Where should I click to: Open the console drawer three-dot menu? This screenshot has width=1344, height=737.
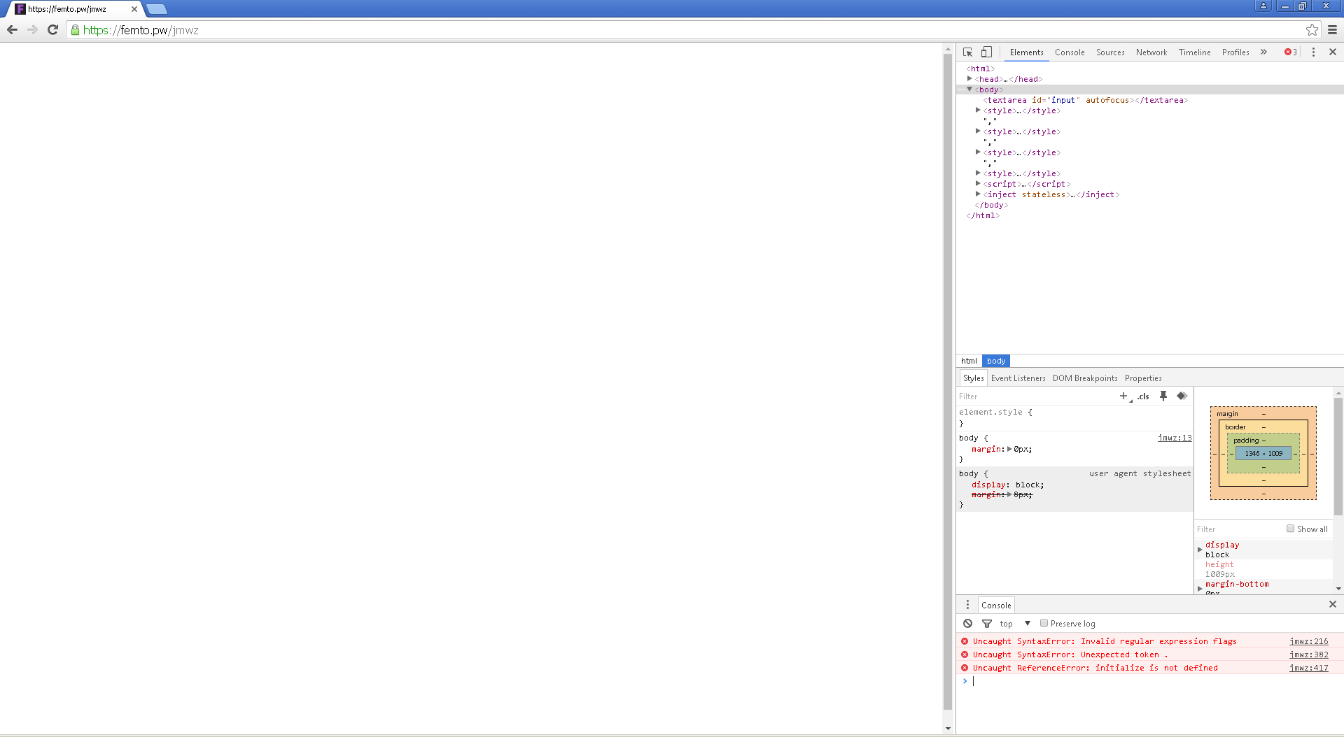(x=968, y=605)
